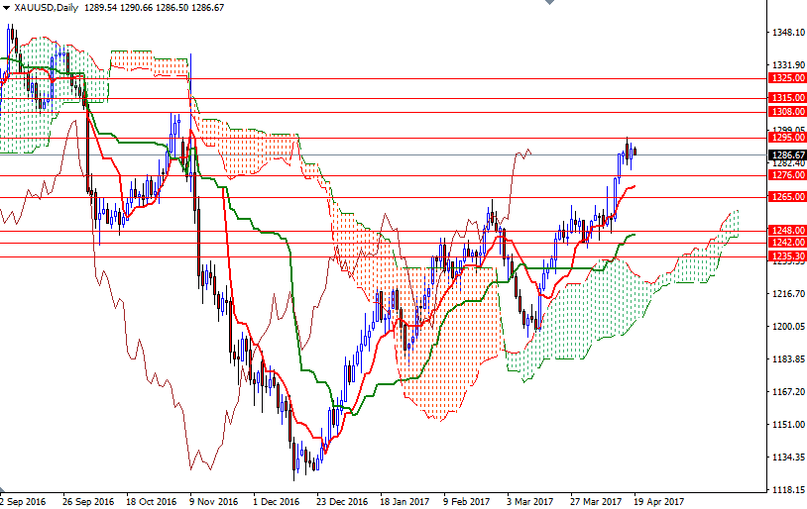Click the 9 Nov 2016 date label

tap(214, 501)
